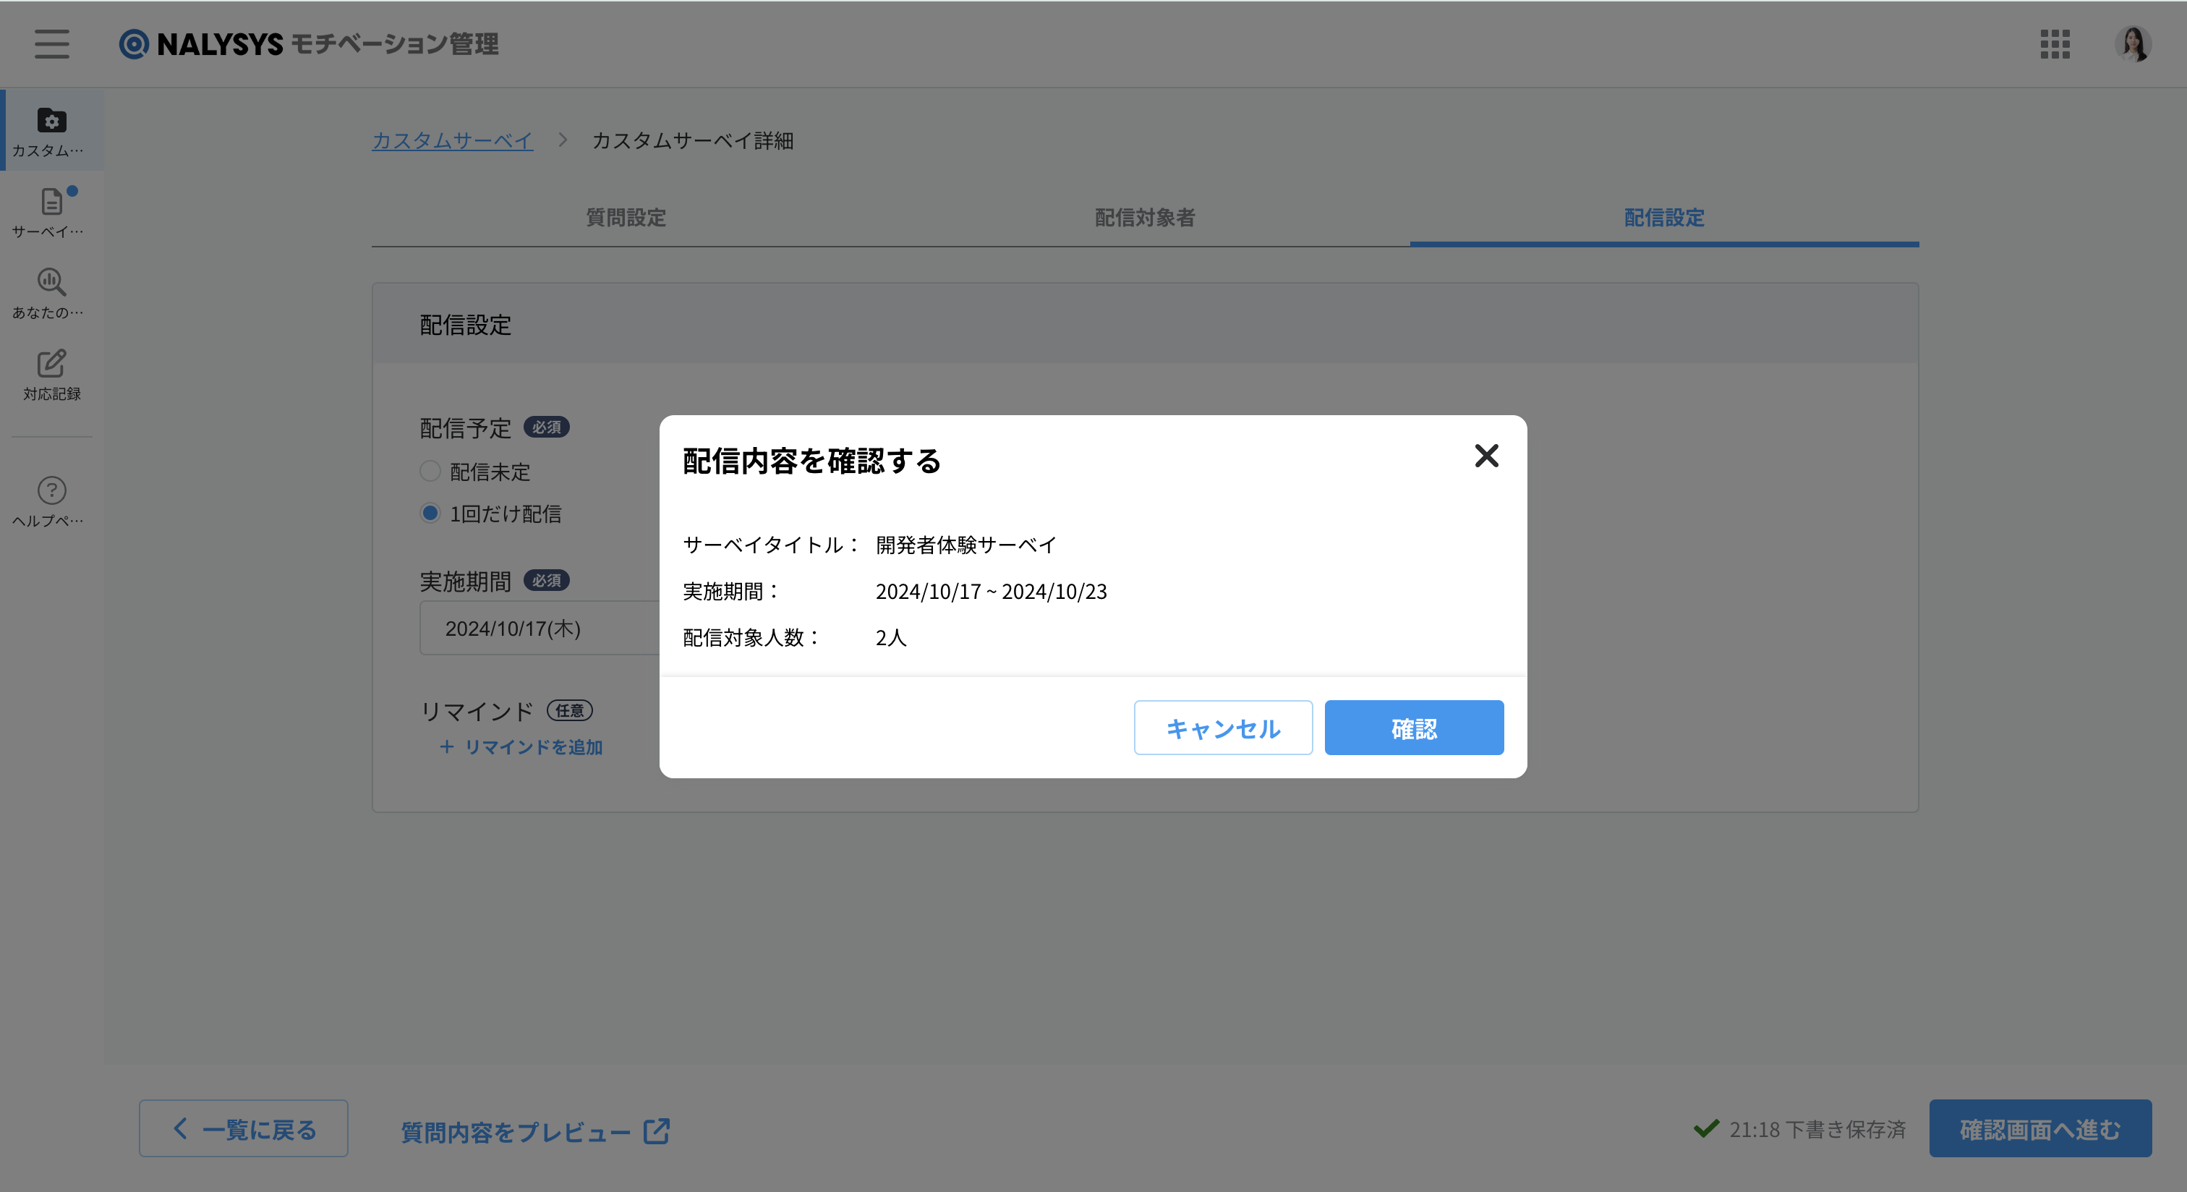Click the 2024/10/17 ~ 2024/10/23 period text
Image resolution: width=2187 pixels, height=1192 pixels.
click(x=992, y=591)
